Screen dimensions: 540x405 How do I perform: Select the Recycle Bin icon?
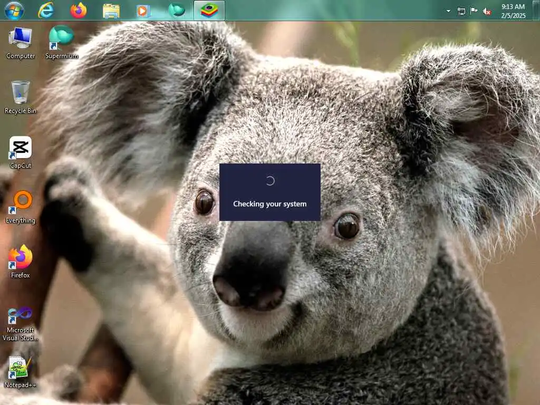pos(21,97)
